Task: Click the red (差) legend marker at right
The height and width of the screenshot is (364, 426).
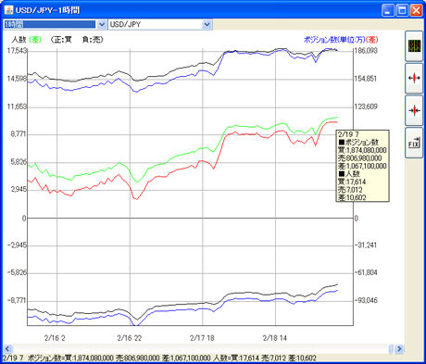Action: click(371, 40)
